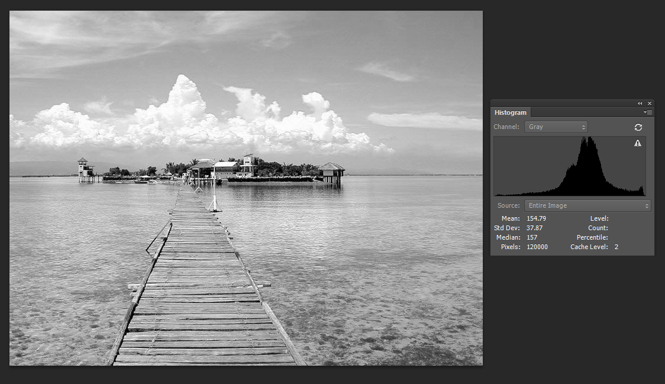Click the black-and-white pier photo canvas
665x384 pixels.
(x=246, y=188)
